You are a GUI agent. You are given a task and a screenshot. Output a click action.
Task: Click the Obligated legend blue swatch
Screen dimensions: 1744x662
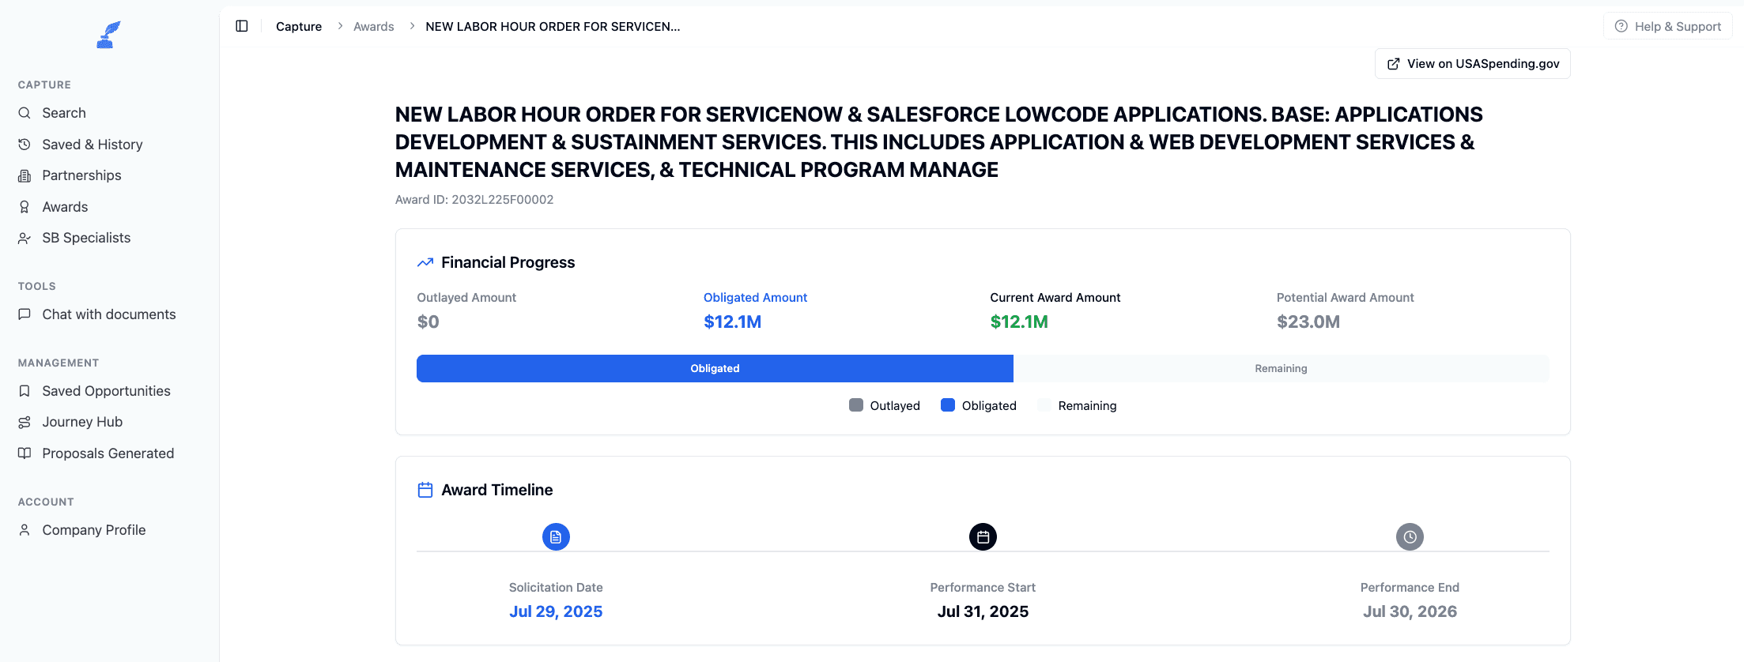[x=948, y=405]
